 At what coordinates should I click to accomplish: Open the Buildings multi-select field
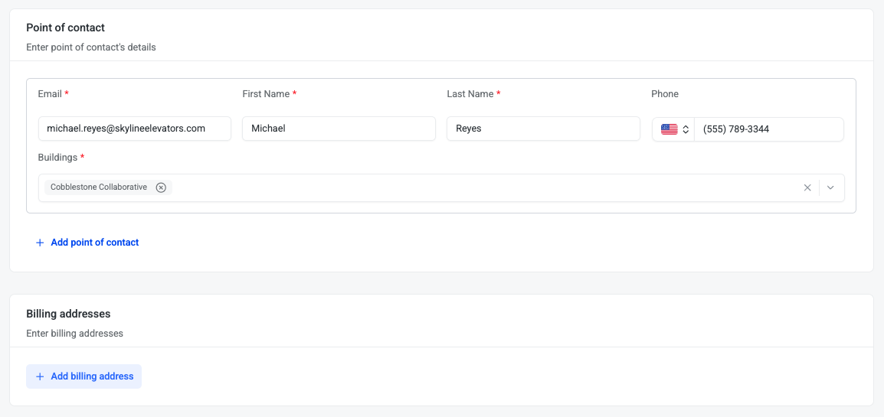coord(483,187)
